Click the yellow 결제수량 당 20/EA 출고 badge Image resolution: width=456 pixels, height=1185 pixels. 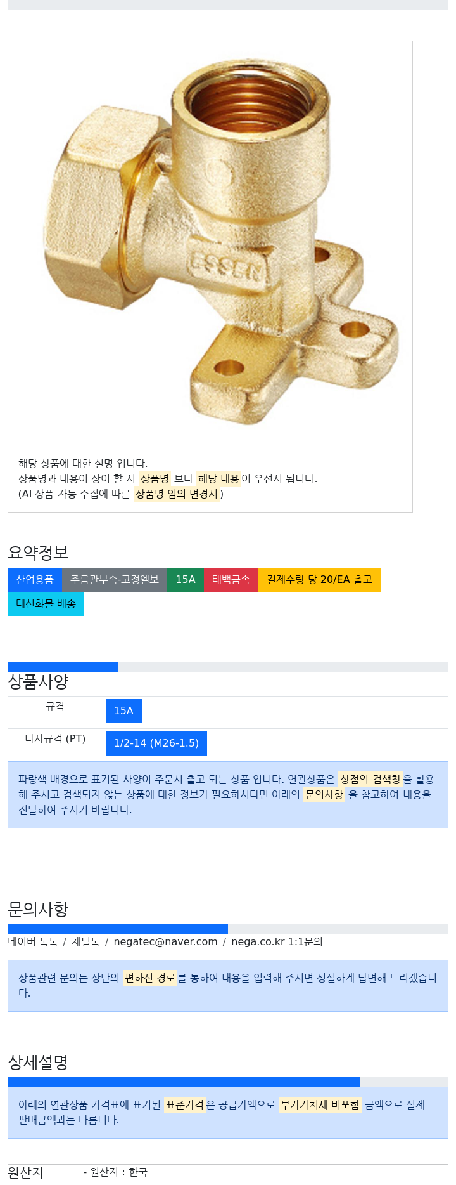tap(319, 580)
